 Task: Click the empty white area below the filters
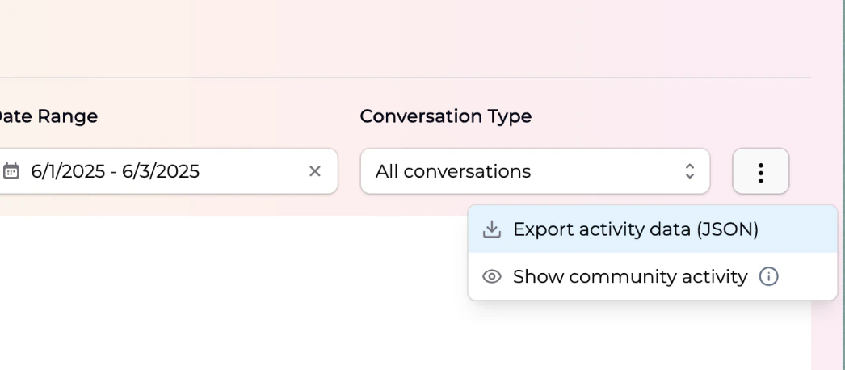click(242, 299)
